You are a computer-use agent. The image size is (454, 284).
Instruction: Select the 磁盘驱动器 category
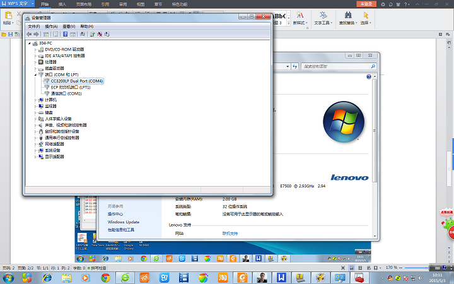(54, 68)
